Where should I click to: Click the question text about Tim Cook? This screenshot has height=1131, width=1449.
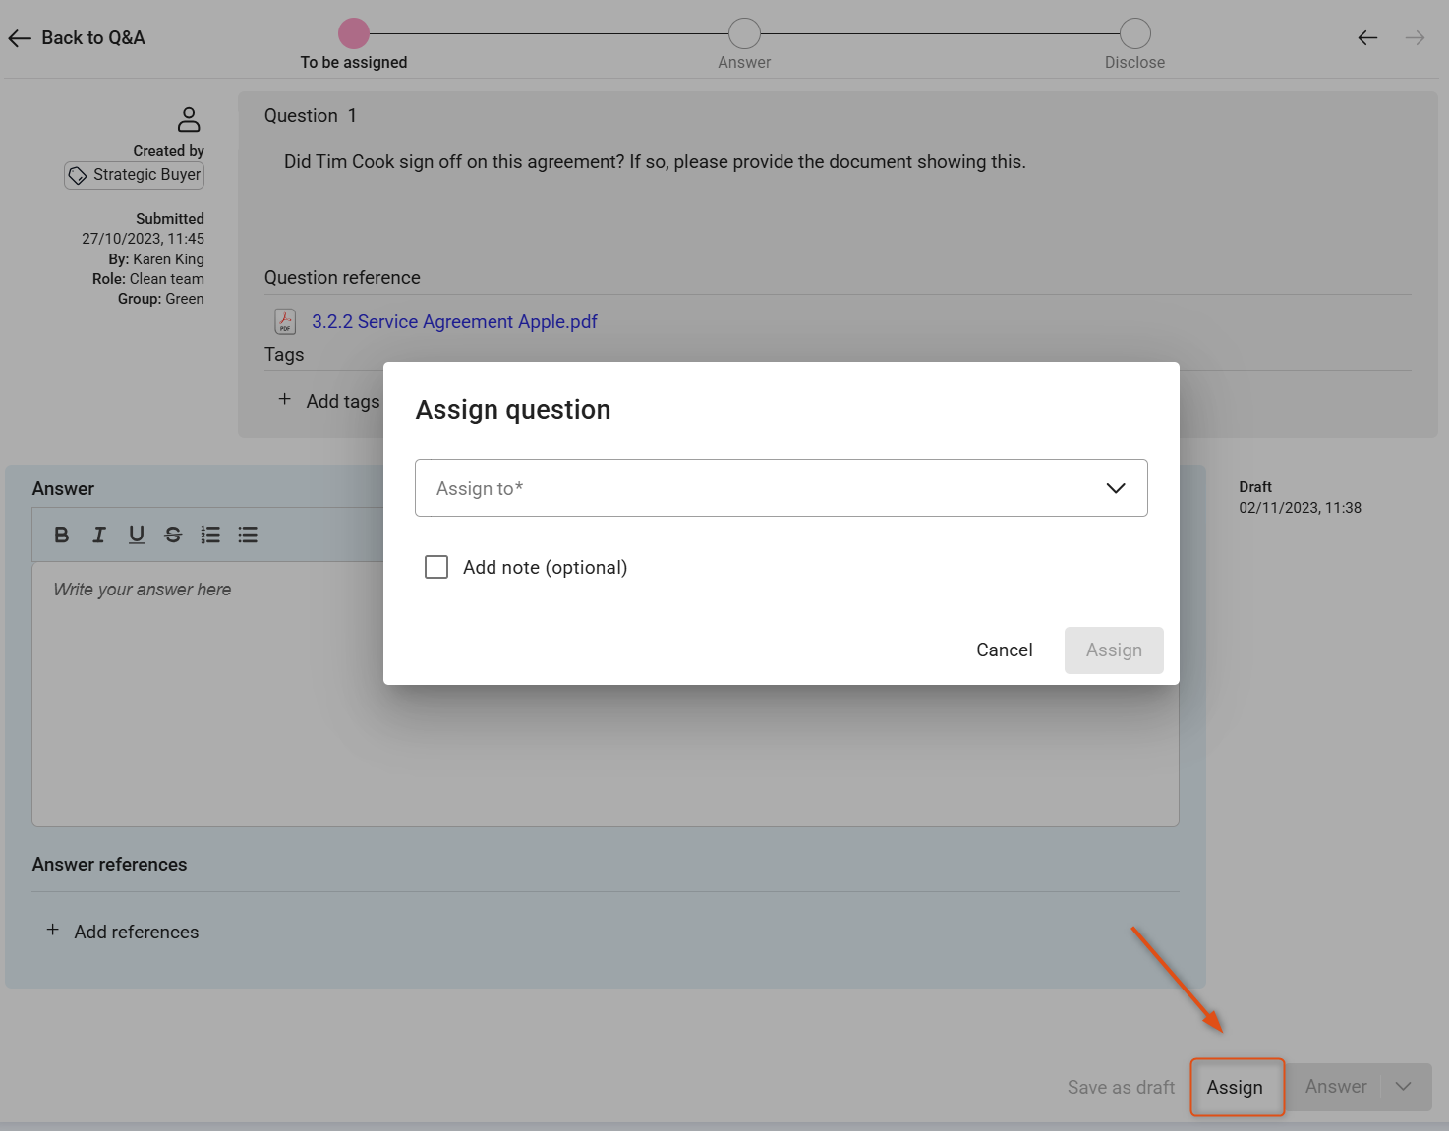coord(655,162)
